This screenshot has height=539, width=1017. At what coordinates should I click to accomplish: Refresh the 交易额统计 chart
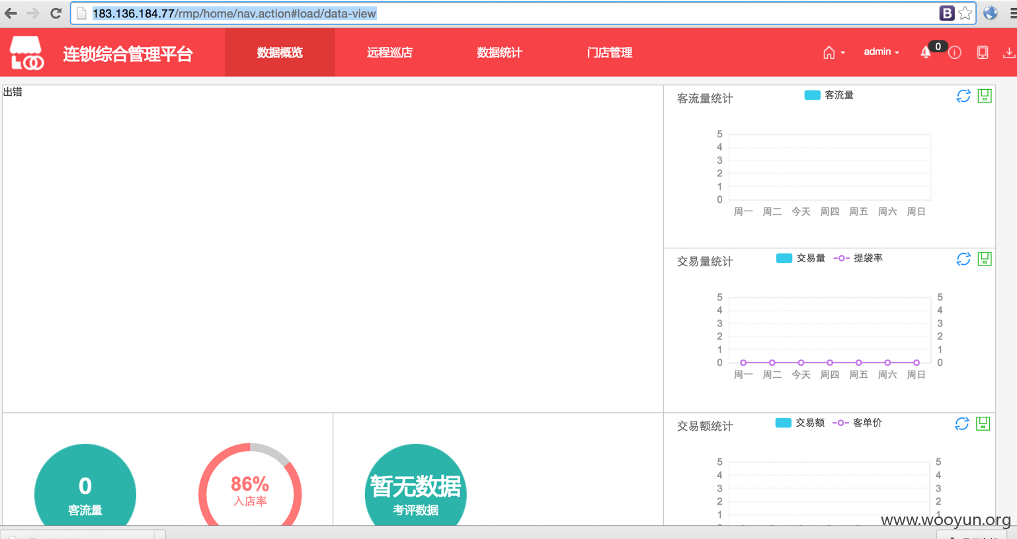click(x=962, y=424)
